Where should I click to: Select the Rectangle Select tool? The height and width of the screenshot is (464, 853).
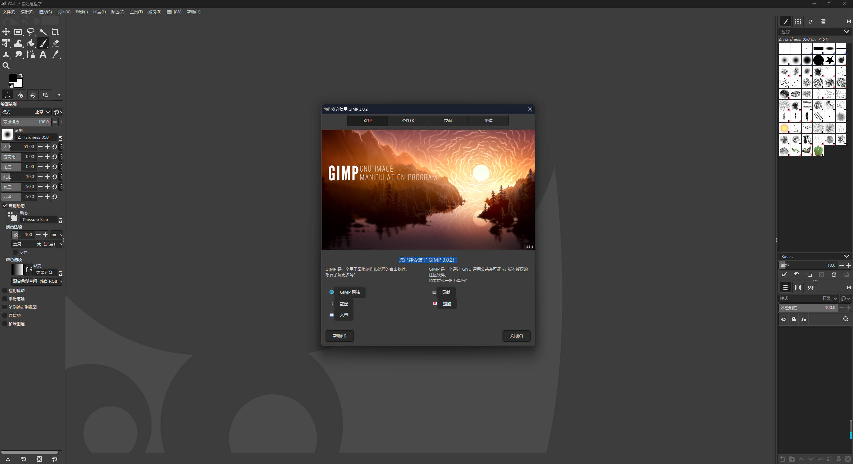[18, 32]
